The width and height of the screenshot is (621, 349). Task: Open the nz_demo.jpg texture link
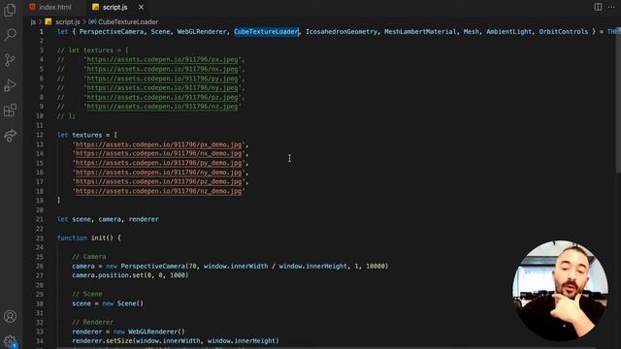click(158, 191)
